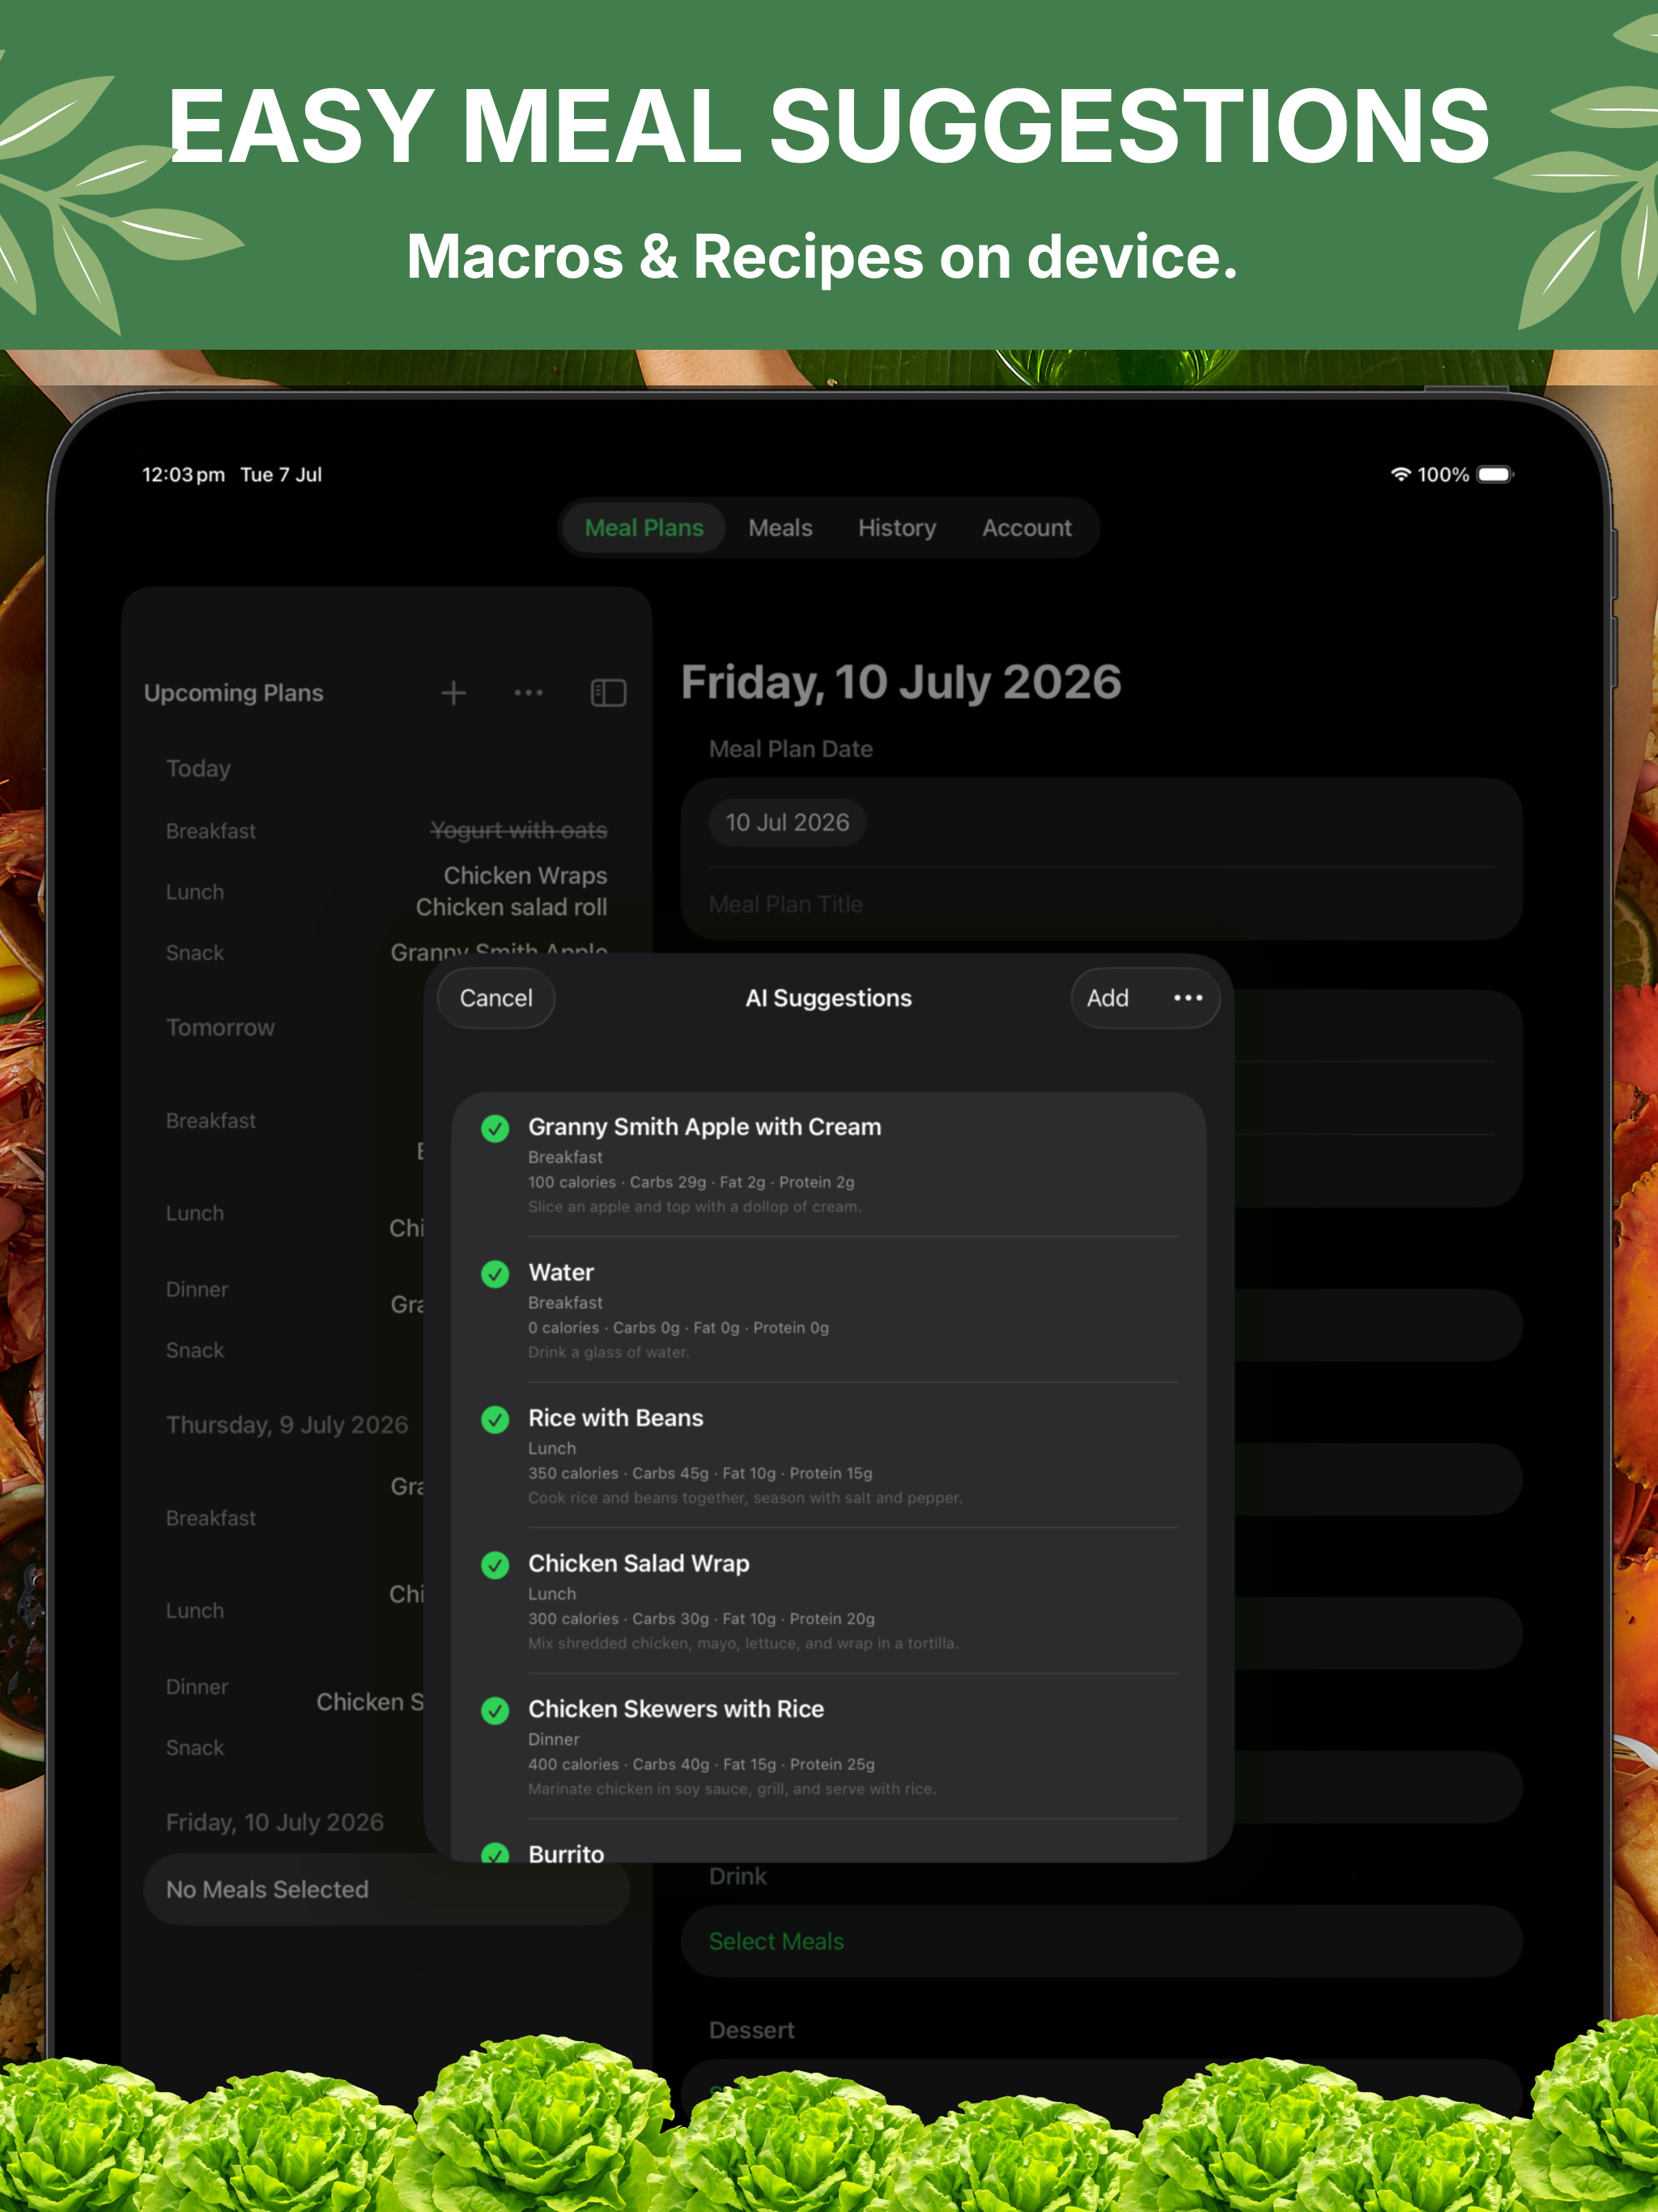1658x2212 pixels.
Task: Open Friday, 10 July 2026 sidebar plan
Action: (275, 1822)
